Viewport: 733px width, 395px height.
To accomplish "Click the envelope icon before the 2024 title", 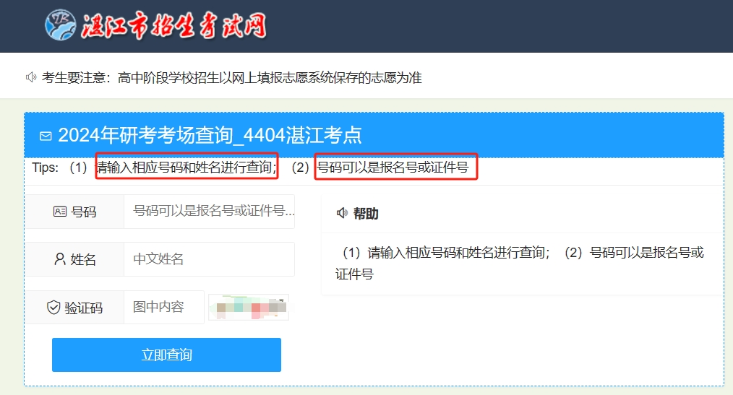I will [46, 136].
